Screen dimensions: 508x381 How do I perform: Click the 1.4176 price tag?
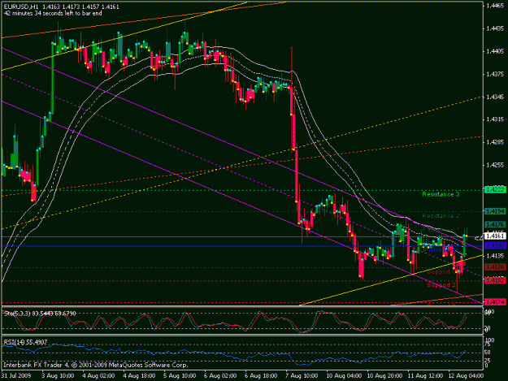[495, 224]
